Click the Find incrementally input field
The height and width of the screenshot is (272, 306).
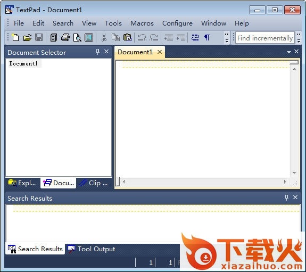265,38
